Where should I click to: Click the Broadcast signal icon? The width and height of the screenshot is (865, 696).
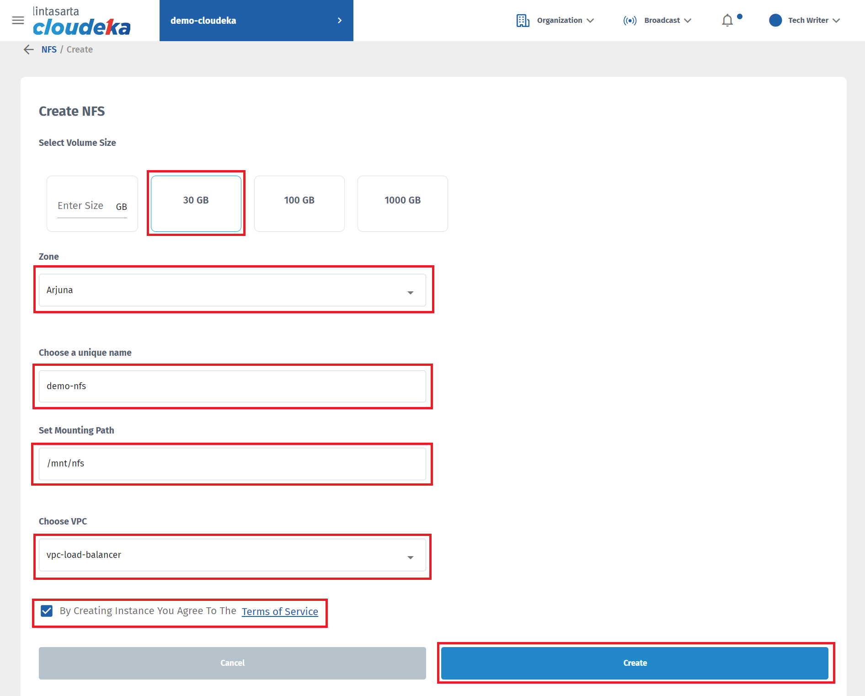coord(630,21)
